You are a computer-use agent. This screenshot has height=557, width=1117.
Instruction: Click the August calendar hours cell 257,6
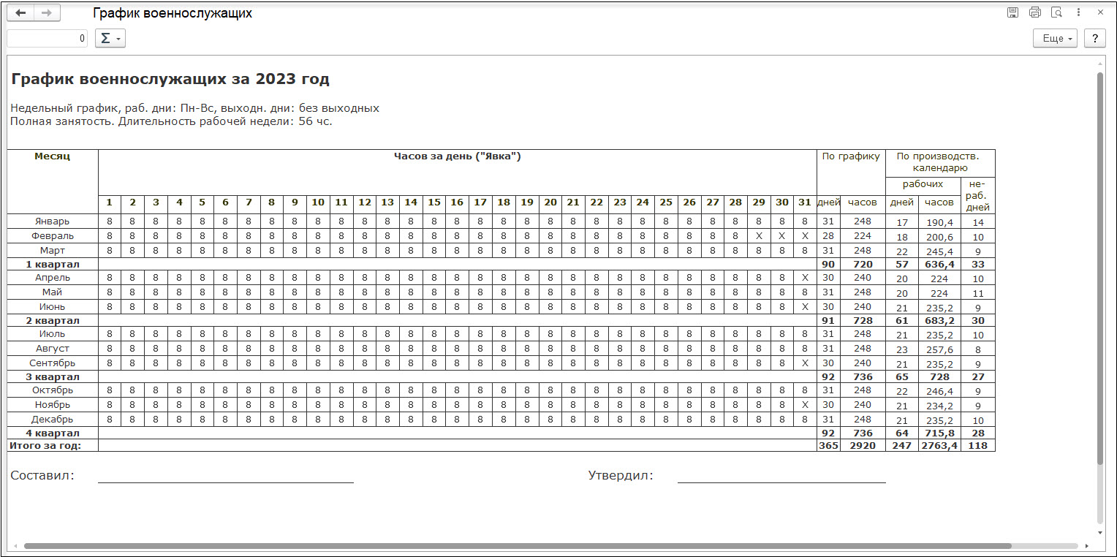coord(939,350)
